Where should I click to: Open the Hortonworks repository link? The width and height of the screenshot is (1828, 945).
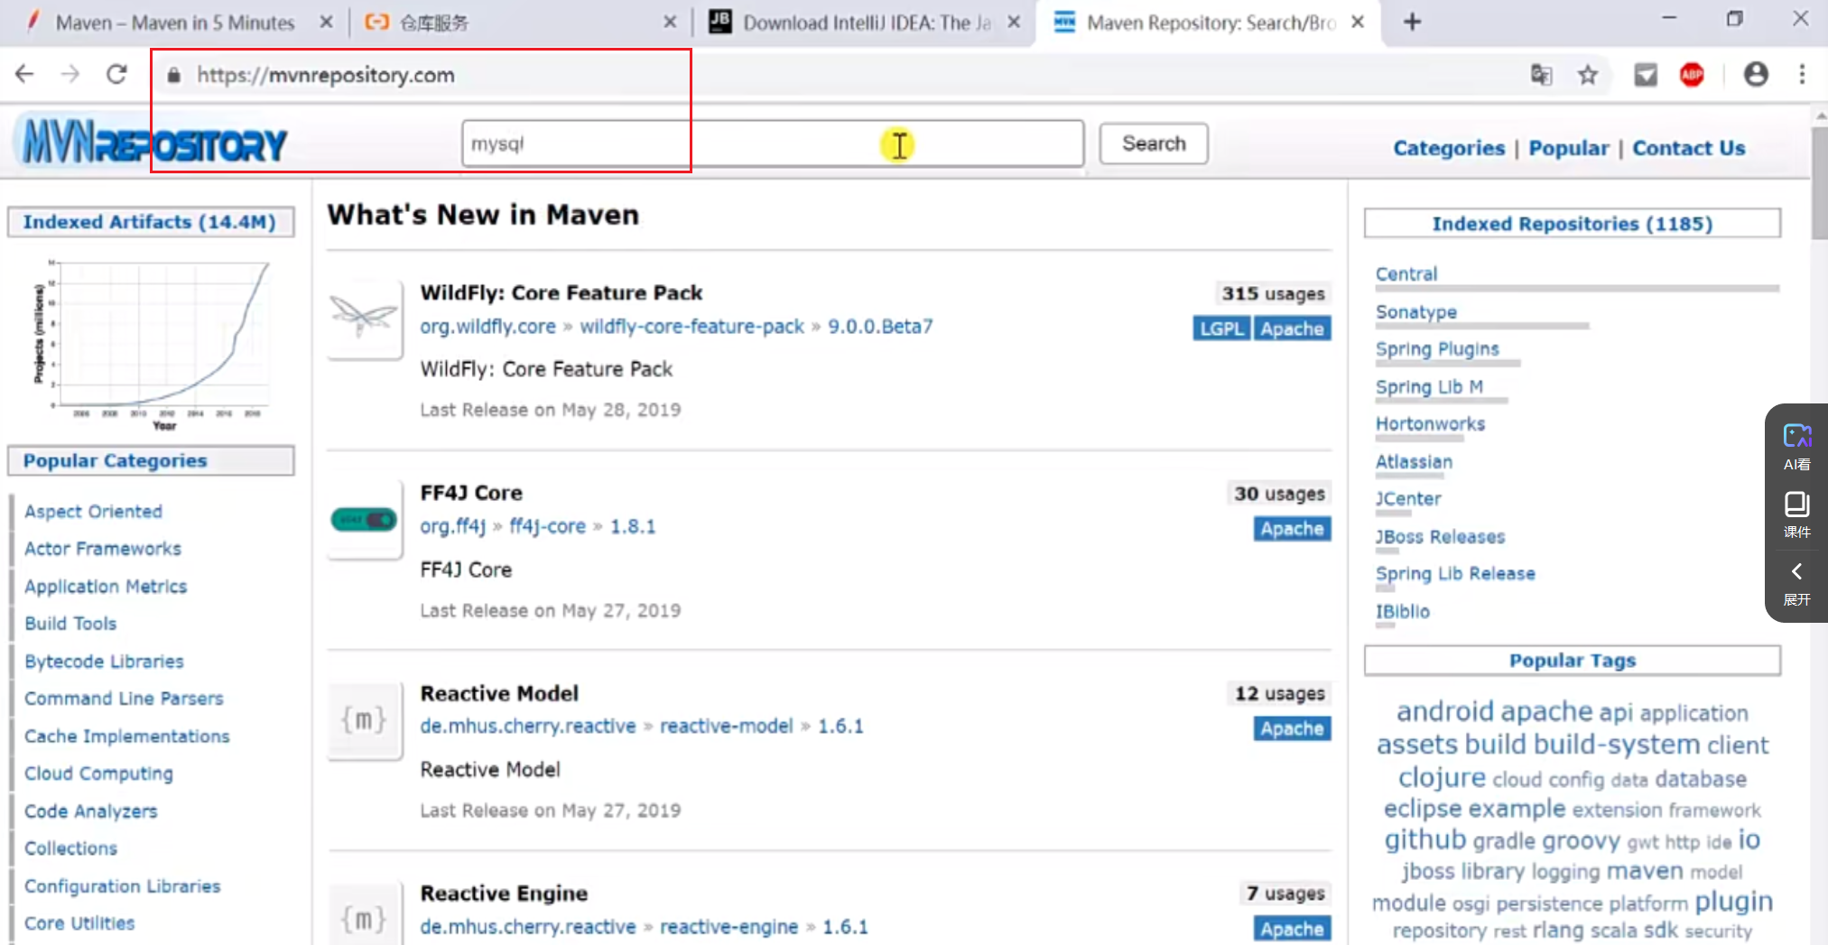click(1430, 423)
